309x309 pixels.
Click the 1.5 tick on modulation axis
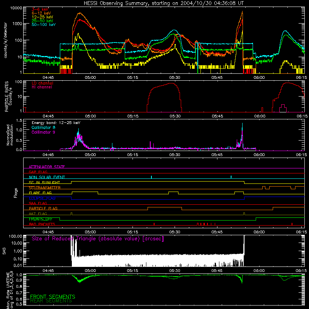tap(19, 121)
